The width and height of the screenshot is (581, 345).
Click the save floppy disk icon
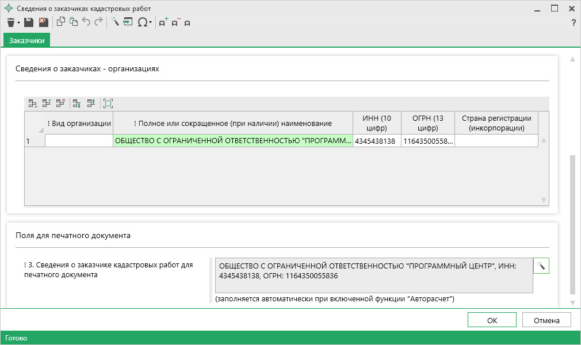(29, 22)
